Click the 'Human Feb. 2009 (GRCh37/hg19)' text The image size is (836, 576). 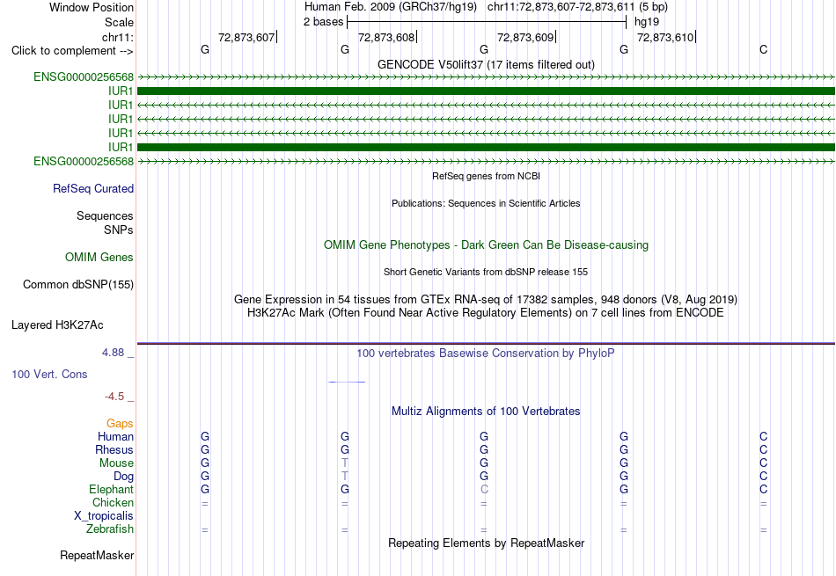click(x=390, y=7)
